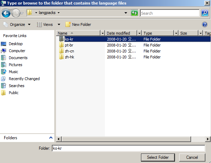
Task: Click the green Refresh icon
Action: pyautogui.click(x=134, y=13)
